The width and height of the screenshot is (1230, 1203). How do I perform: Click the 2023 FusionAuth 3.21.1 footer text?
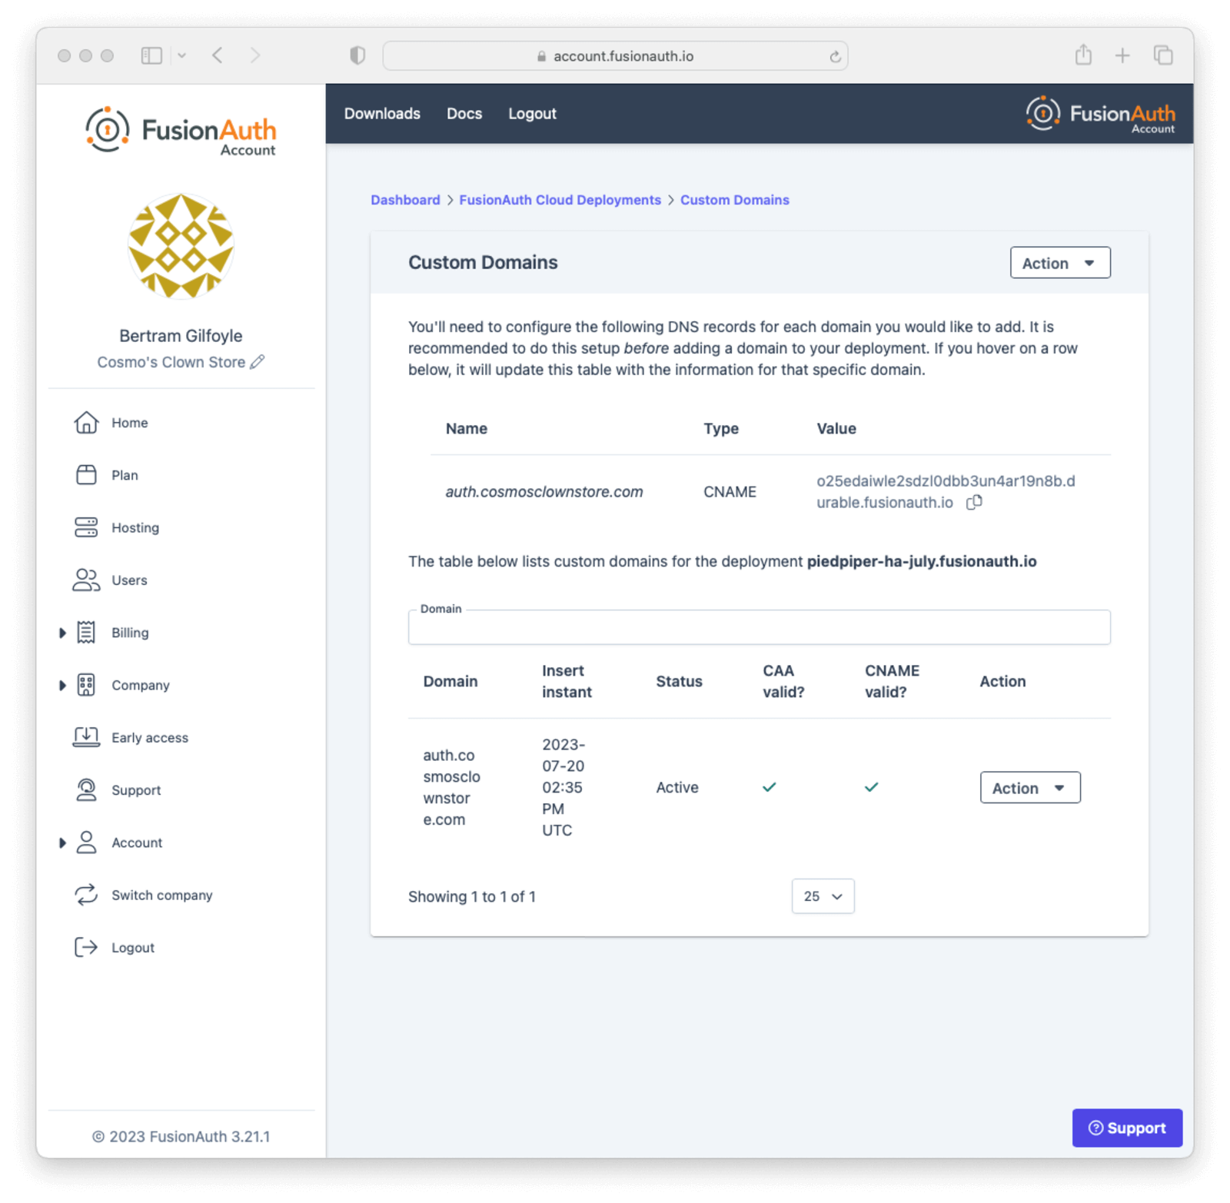(x=181, y=1136)
